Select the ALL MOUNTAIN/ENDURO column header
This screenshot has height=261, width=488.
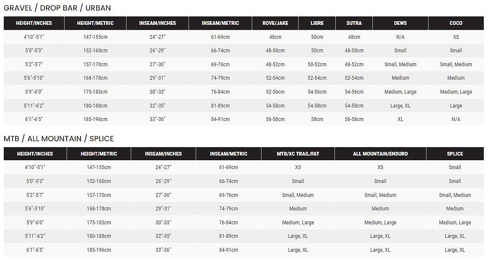380,154
